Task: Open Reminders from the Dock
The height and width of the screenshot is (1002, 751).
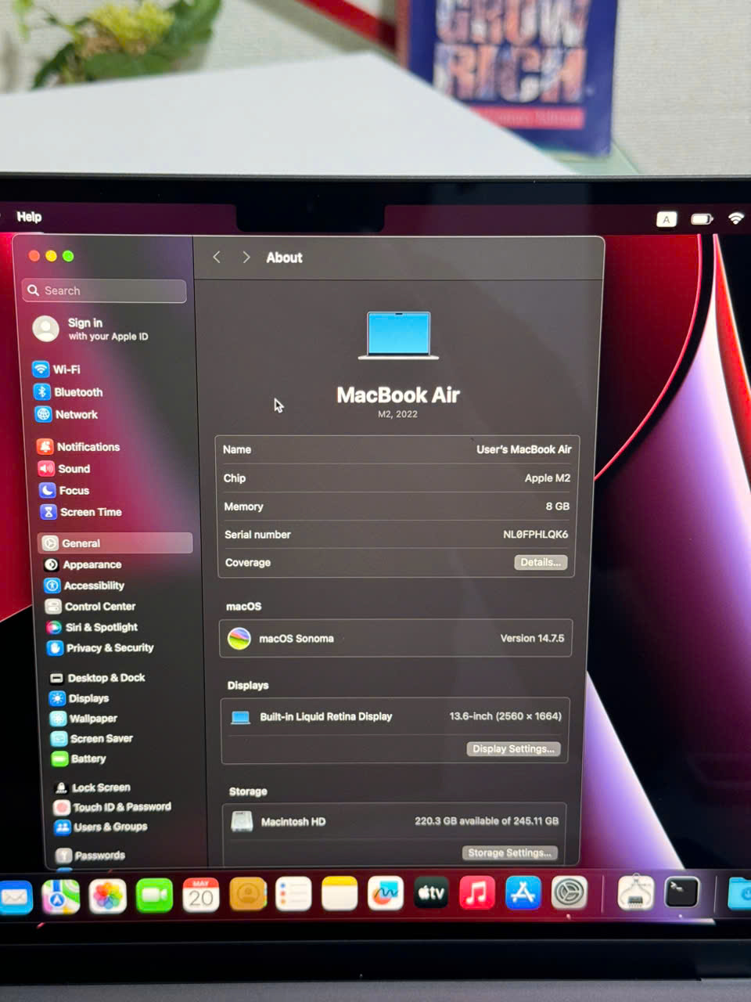Action: 294,894
